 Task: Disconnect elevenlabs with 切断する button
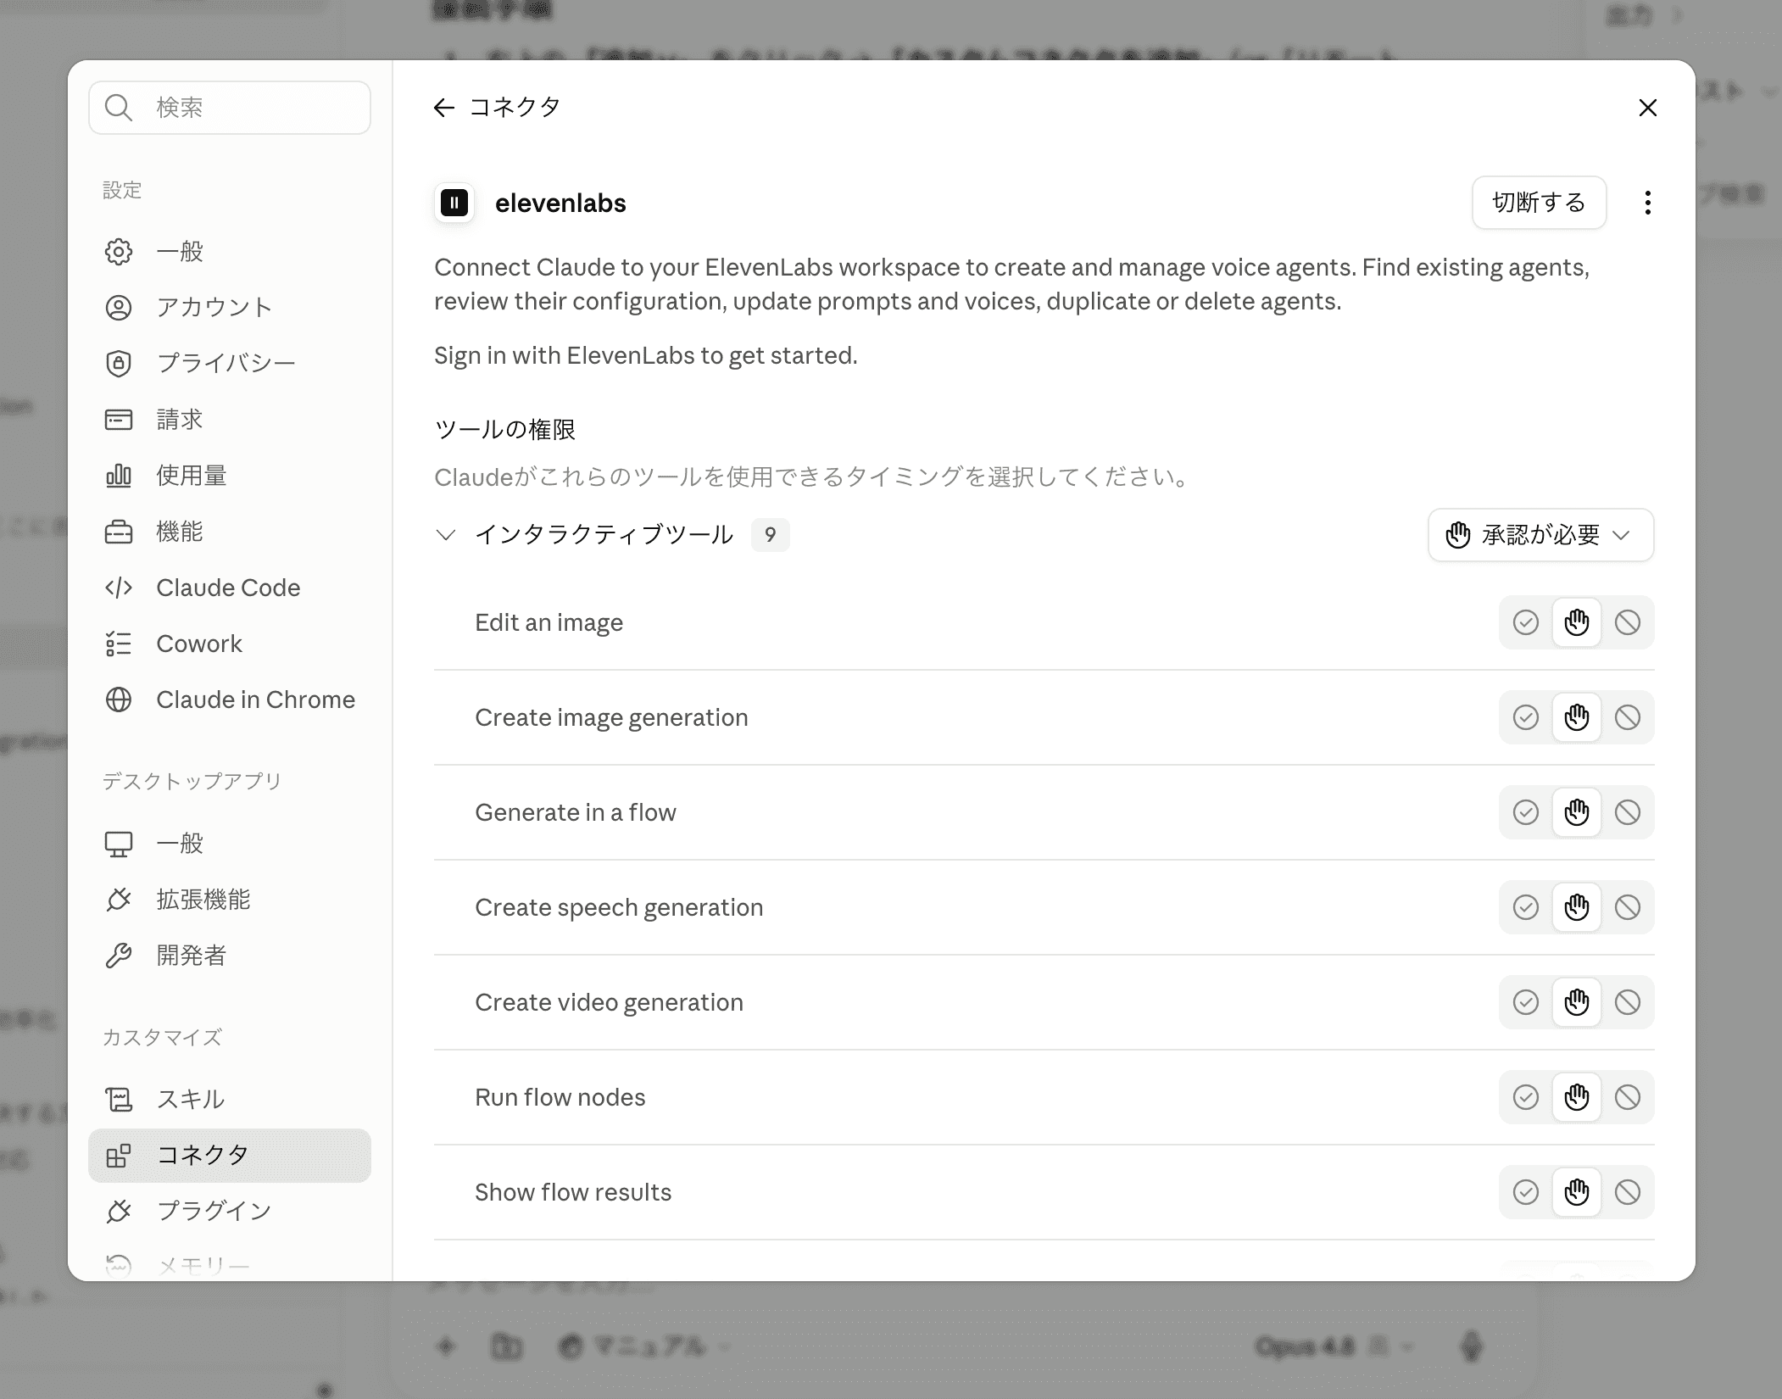tap(1539, 203)
